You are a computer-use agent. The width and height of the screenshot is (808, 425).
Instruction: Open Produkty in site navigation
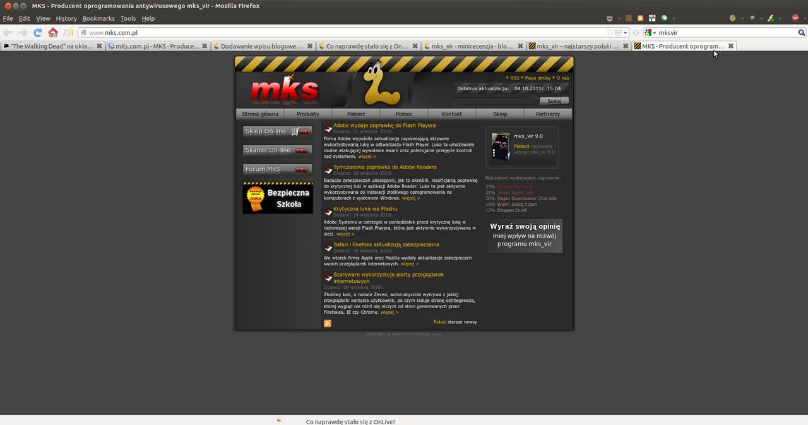(x=308, y=114)
